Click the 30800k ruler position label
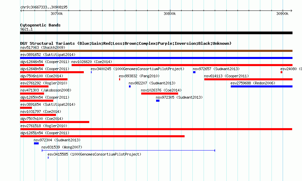Viewport: 302px width, 181px height. 170,14
